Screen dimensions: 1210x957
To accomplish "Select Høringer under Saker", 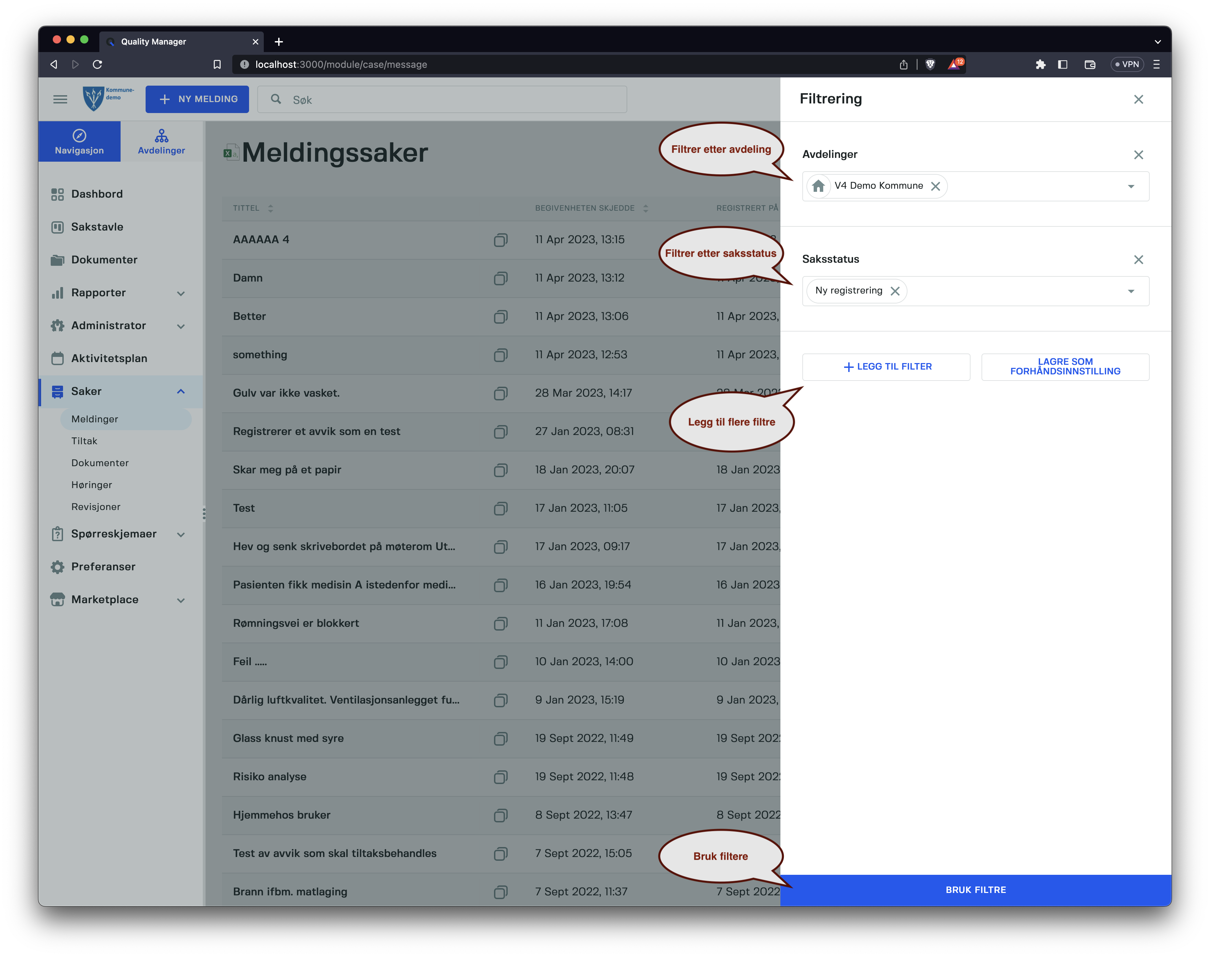I will tap(91, 485).
